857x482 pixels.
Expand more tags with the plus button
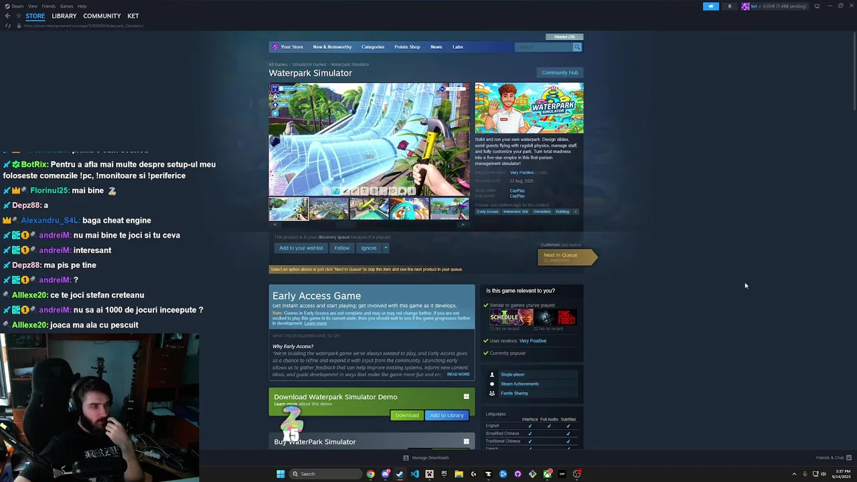pos(575,212)
